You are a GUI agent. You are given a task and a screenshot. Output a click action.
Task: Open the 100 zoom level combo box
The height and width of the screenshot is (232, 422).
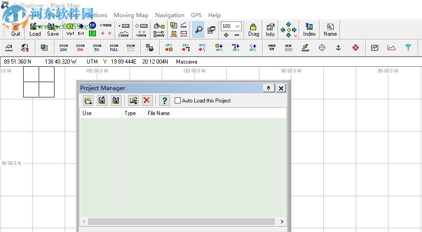231,26
